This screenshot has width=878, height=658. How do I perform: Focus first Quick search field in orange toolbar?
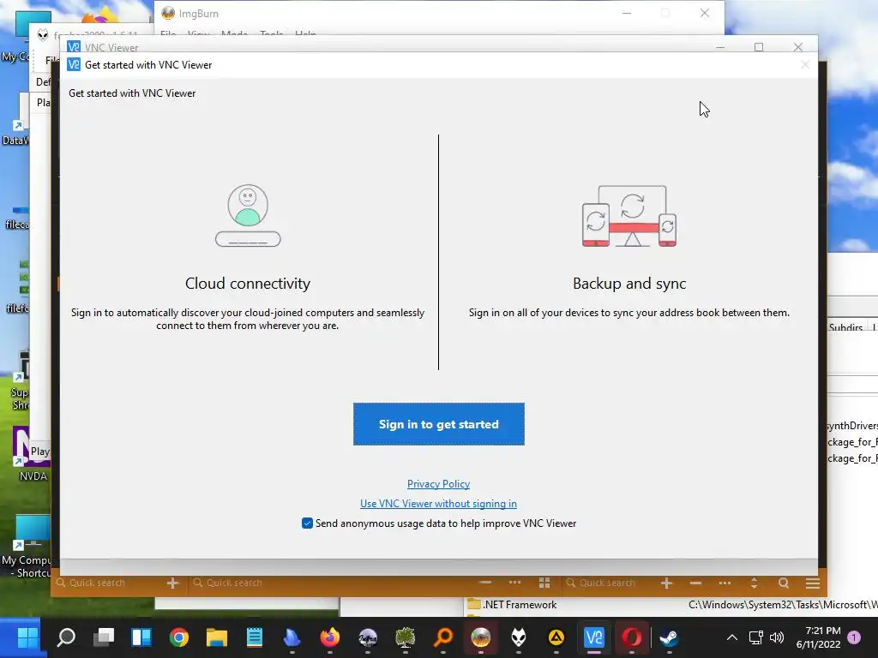[109, 583]
